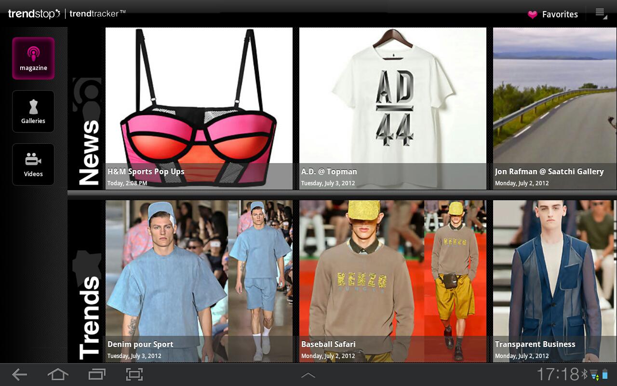
Task: Open the Galleries section
Action: [33, 111]
